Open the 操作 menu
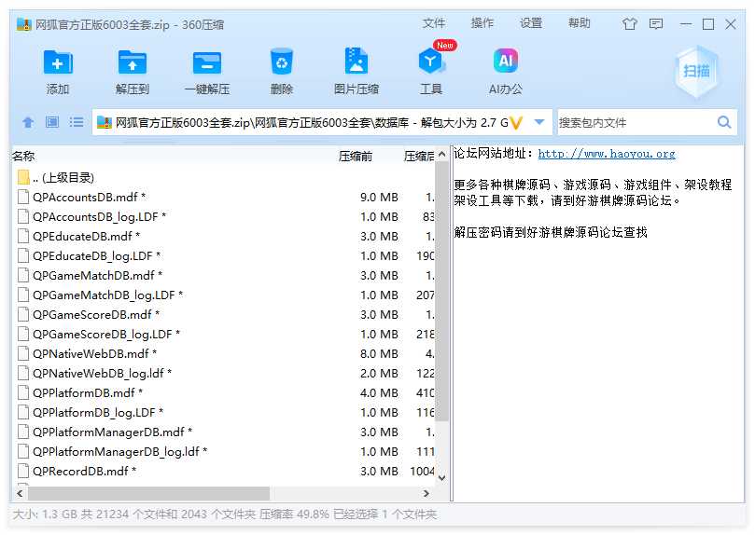 point(482,23)
